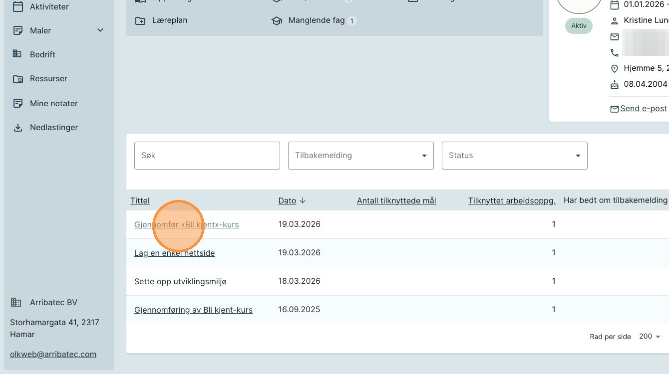
Task: Expand the Maler menu chevron
Action: [100, 30]
